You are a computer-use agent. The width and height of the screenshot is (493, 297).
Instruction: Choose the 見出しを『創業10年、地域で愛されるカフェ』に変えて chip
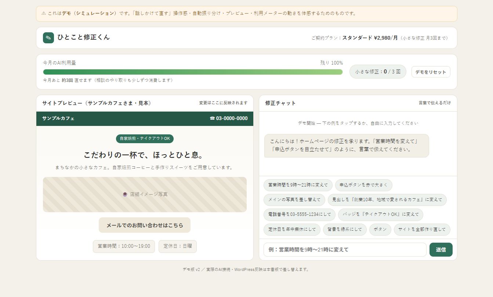(x=387, y=200)
